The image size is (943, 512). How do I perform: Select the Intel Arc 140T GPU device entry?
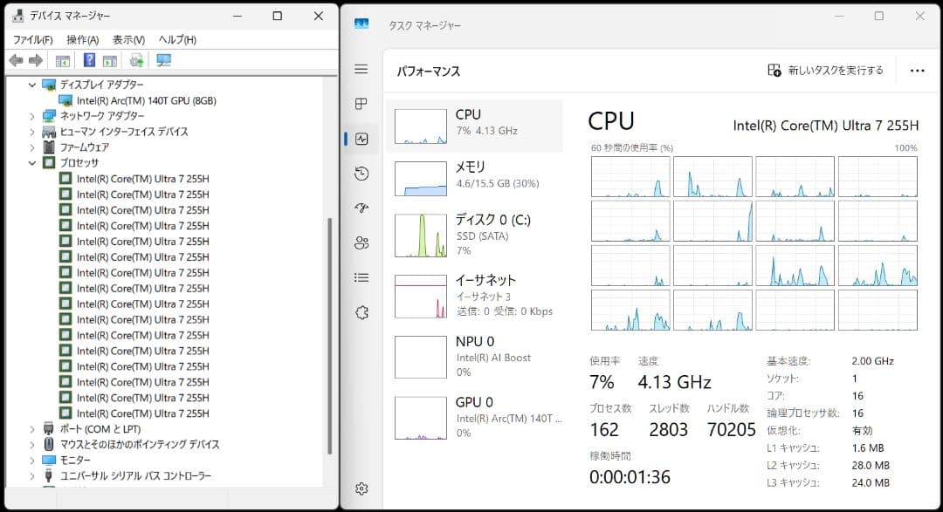pos(146,100)
